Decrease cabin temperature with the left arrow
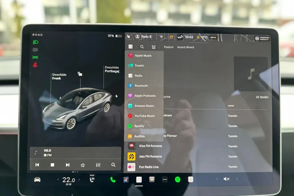Screen dimensions: 294x196 (58, 180)
